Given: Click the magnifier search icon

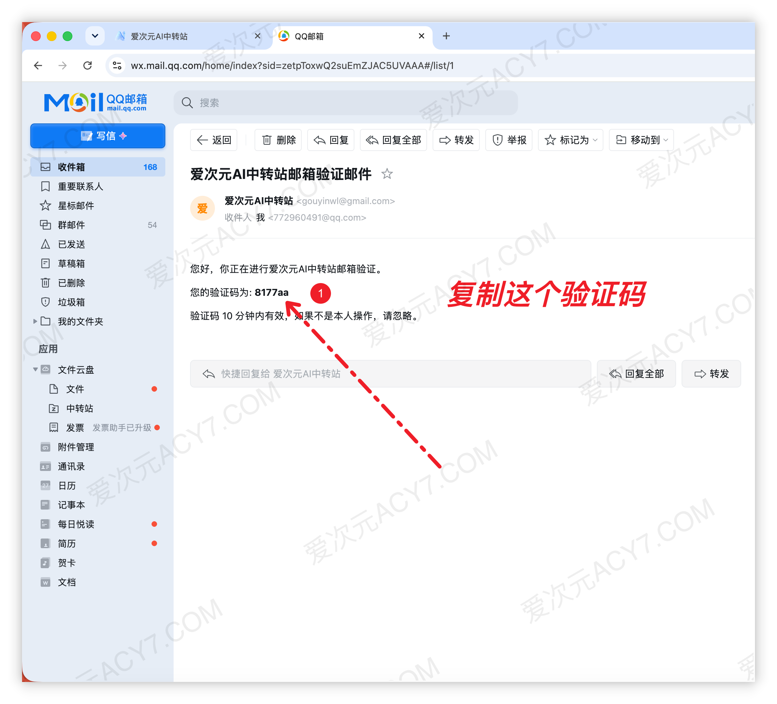Looking at the screenshot, I should click(x=187, y=103).
